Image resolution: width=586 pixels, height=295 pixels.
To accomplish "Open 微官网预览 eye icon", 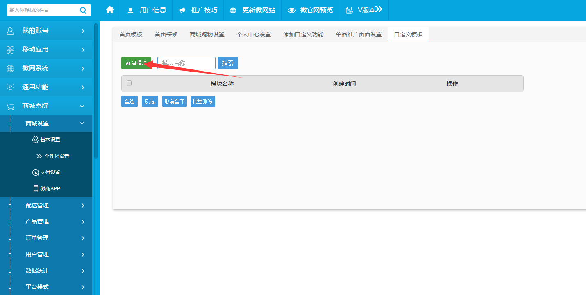I will pyautogui.click(x=292, y=11).
